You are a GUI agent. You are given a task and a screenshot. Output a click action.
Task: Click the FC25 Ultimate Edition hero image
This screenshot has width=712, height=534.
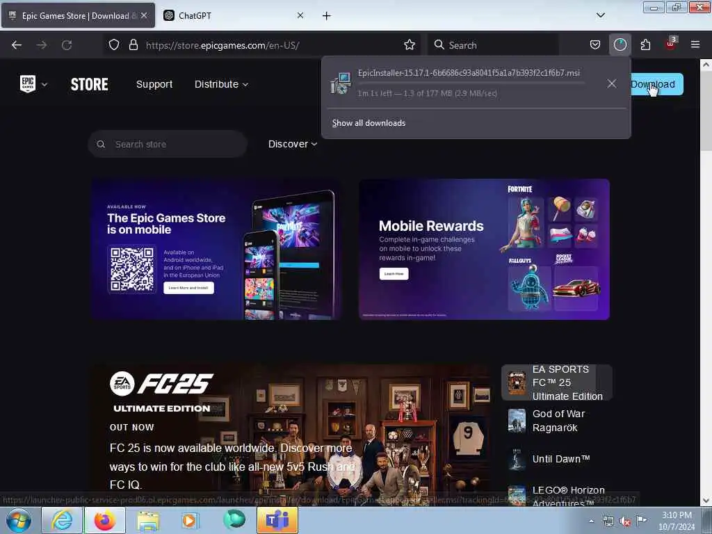(291, 434)
